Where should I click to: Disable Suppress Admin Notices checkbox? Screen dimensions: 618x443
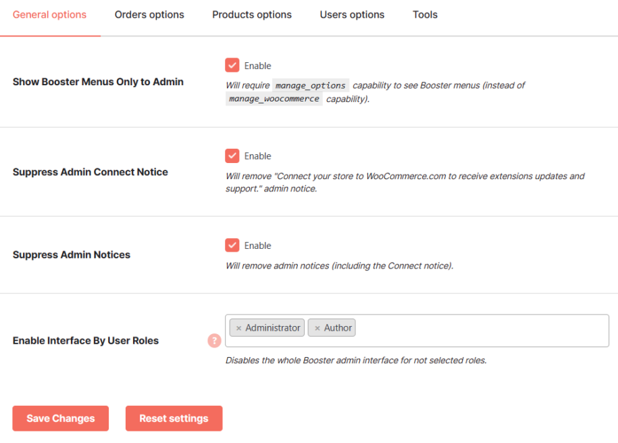(x=232, y=246)
